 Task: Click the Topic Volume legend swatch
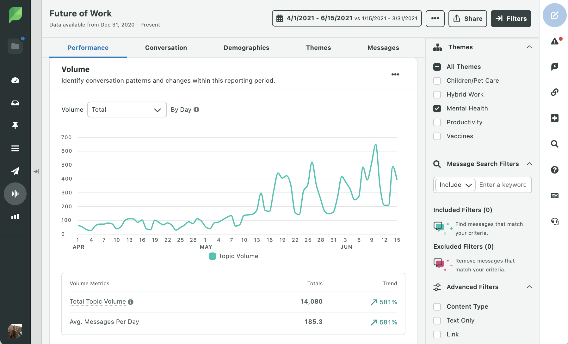point(213,256)
